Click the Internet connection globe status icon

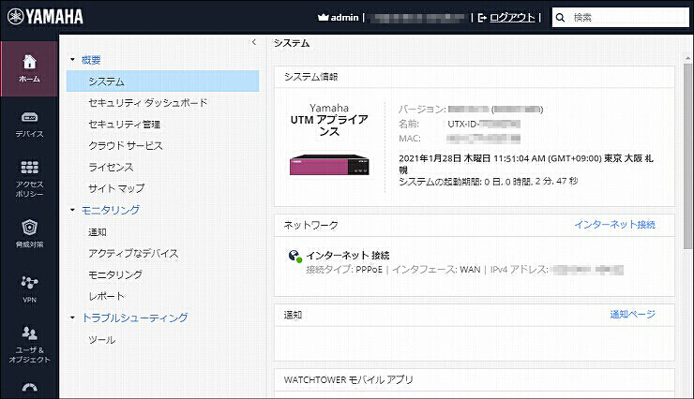pyautogui.click(x=294, y=256)
